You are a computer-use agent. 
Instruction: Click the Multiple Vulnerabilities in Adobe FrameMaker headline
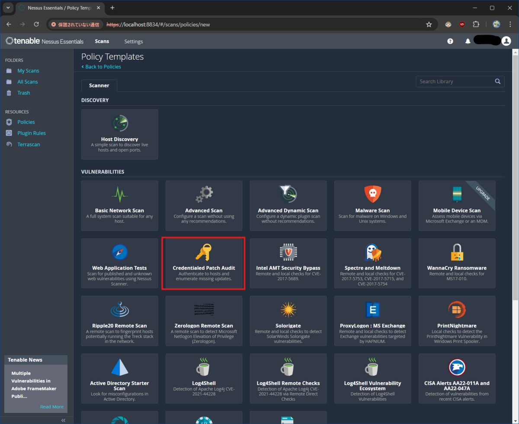34,385
